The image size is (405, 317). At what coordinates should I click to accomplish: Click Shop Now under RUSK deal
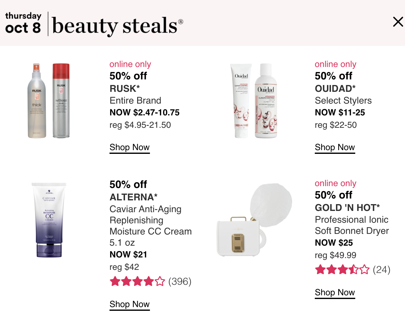pyautogui.click(x=130, y=147)
